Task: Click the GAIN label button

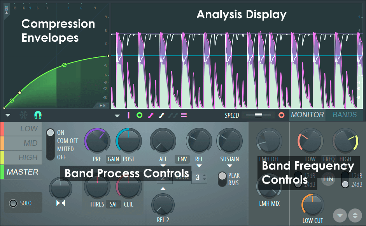Action: click(113, 159)
